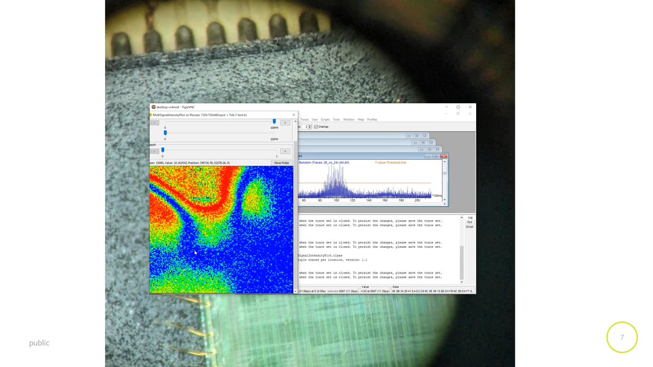Open the Tools menu
653x367 pixels.
336,120
